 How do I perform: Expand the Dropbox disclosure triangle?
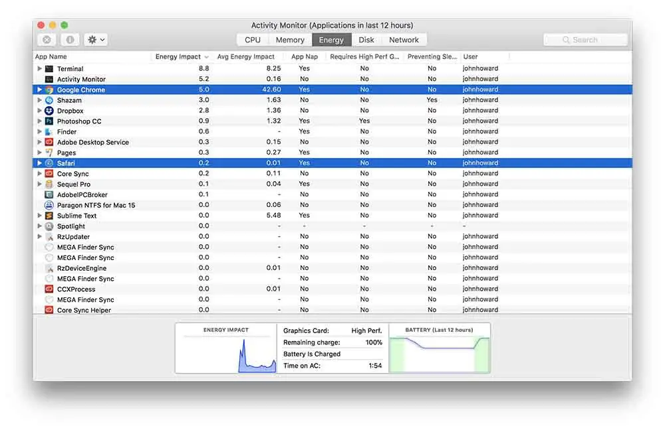point(39,111)
